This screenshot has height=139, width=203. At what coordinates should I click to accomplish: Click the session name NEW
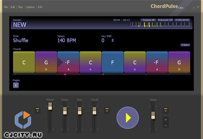(x=19, y=25)
